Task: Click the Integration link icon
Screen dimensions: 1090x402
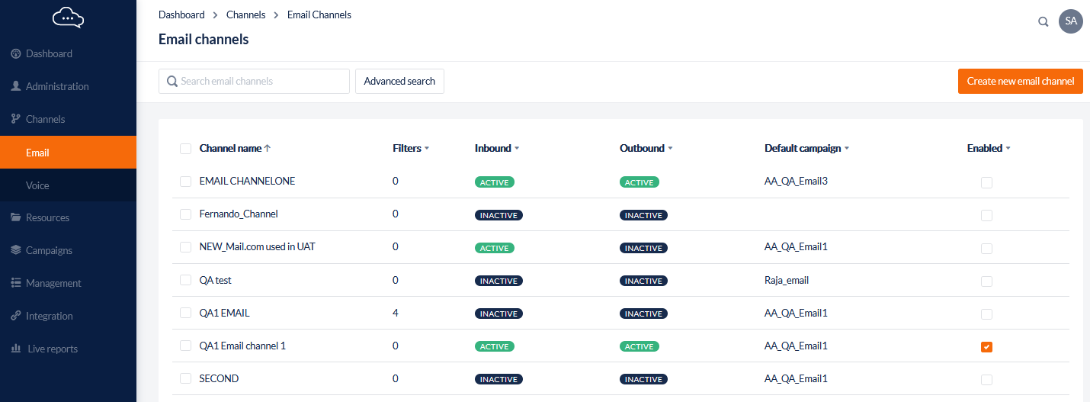Action: pos(15,316)
